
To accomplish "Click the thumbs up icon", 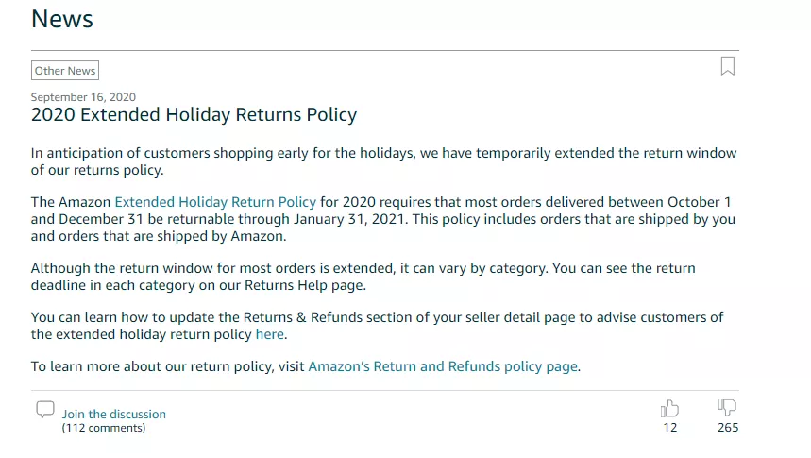I will tap(669, 408).
